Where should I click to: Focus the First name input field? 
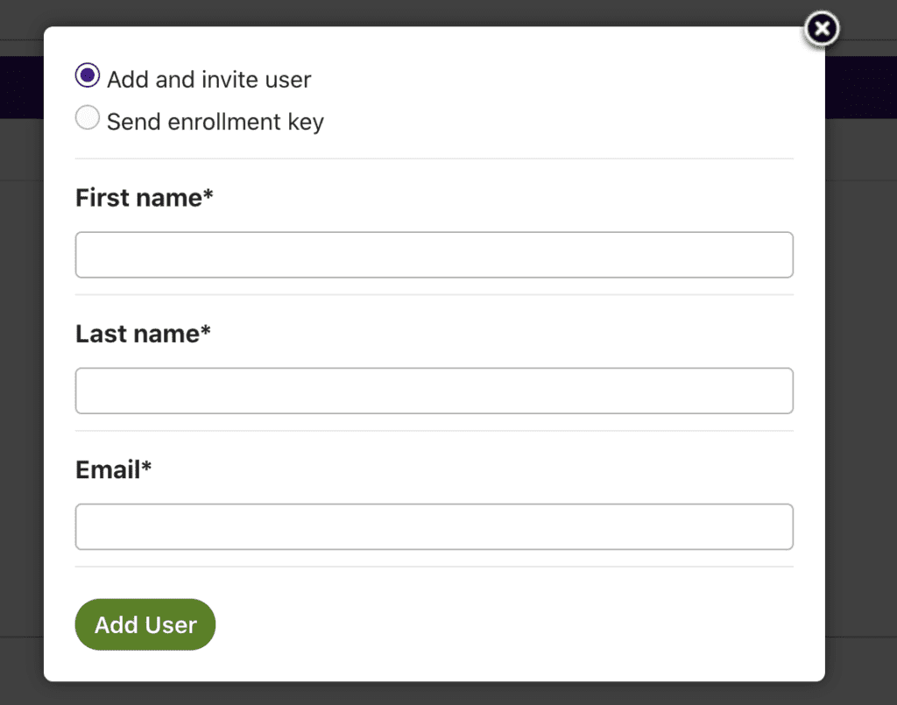(x=434, y=255)
